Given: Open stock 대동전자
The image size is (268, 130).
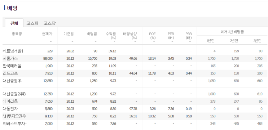Looking at the screenshot, I should click(x=10, y=109).
